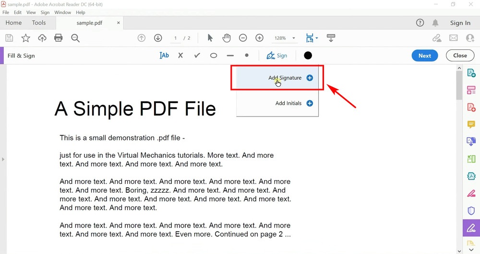Select the Add text 'Ab' tool

pos(164,56)
